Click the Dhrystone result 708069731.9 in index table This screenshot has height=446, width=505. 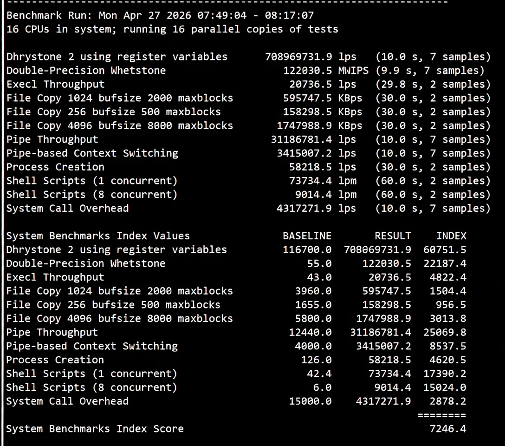378,250
